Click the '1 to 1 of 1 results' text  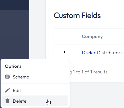pyautogui.click(x=90, y=72)
